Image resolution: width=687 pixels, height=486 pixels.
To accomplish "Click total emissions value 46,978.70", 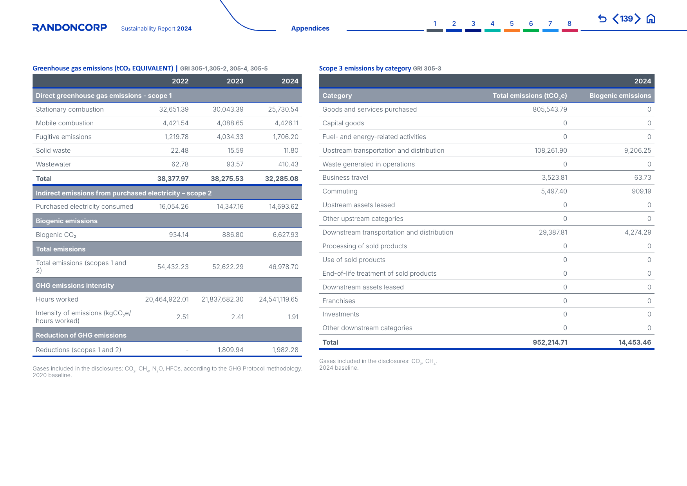I will tap(283, 267).
